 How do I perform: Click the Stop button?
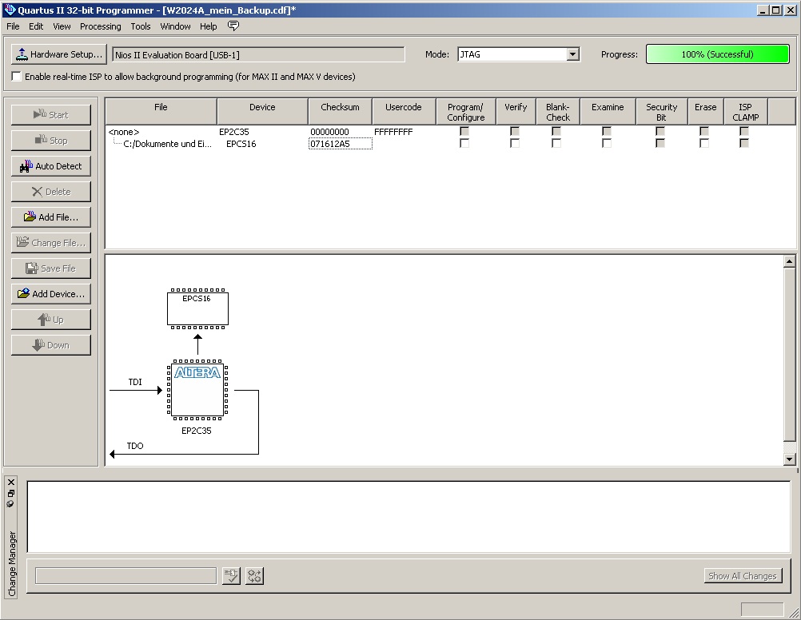click(51, 141)
